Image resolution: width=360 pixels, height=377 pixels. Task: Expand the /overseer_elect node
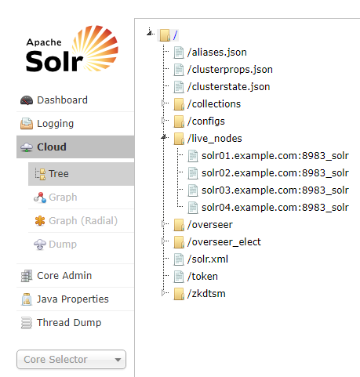pos(164,241)
